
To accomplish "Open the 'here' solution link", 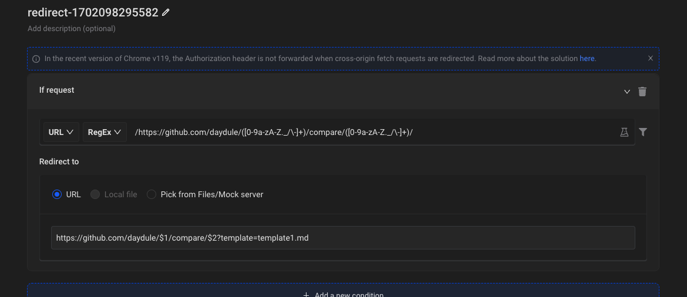I will coord(587,58).
